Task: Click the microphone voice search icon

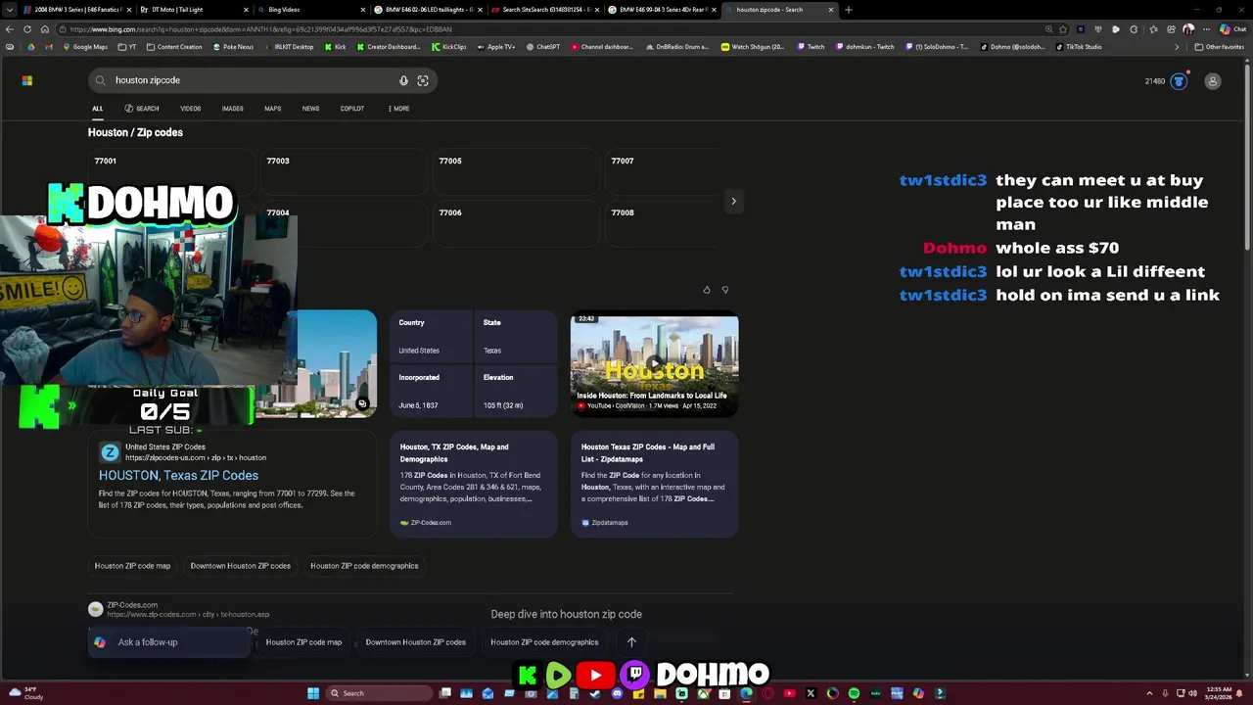Action: click(x=403, y=80)
